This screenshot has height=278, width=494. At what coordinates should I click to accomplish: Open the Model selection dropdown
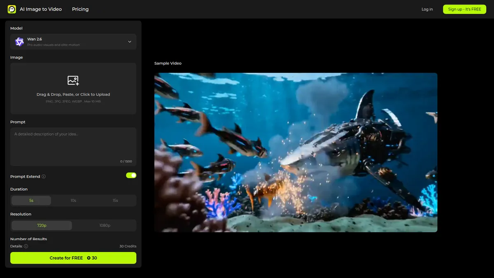[73, 42]
